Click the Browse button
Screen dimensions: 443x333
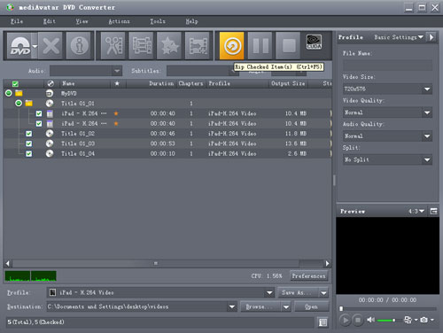click(260, 306)
